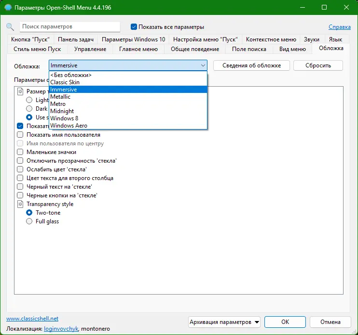Image resolution: width=358 pixels, height=335 pixels.
Task: Open the Настройка меню "Пуск" tab
Action: coord(205,39)
